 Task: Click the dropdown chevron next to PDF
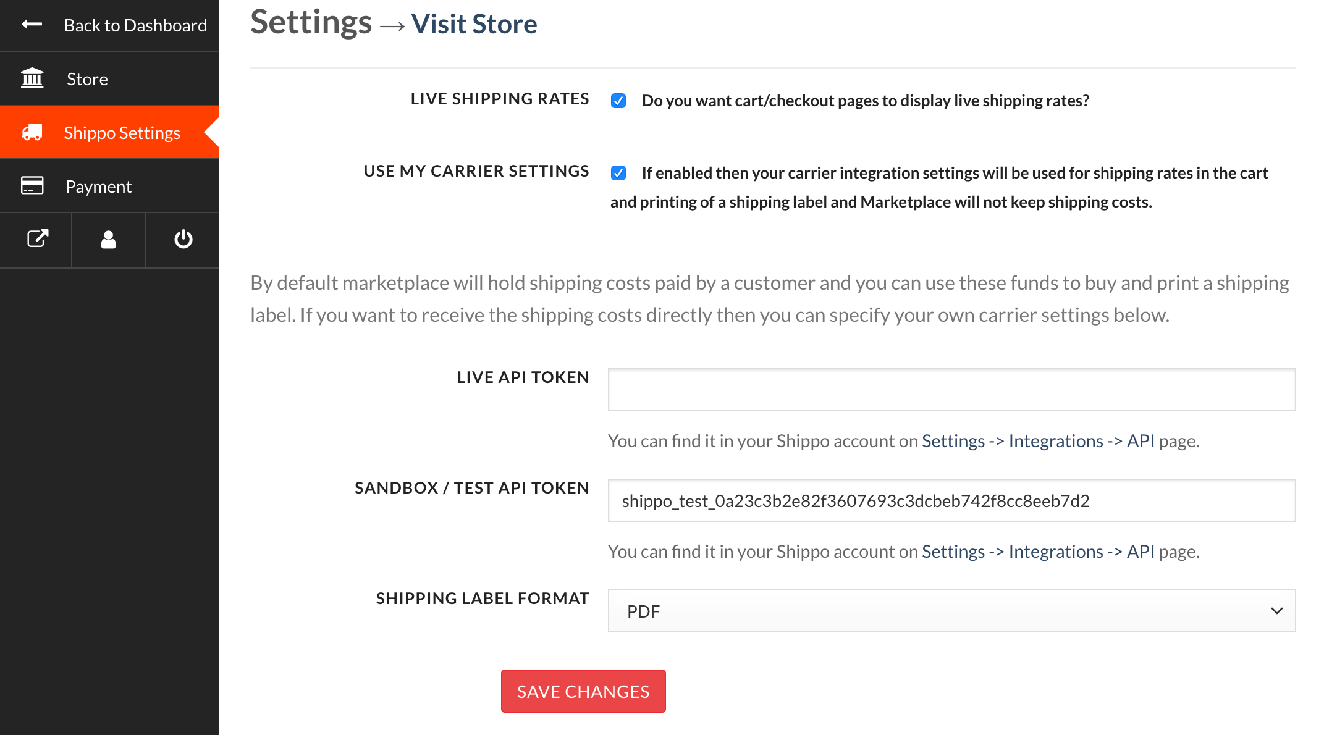tap(1276, 611)
